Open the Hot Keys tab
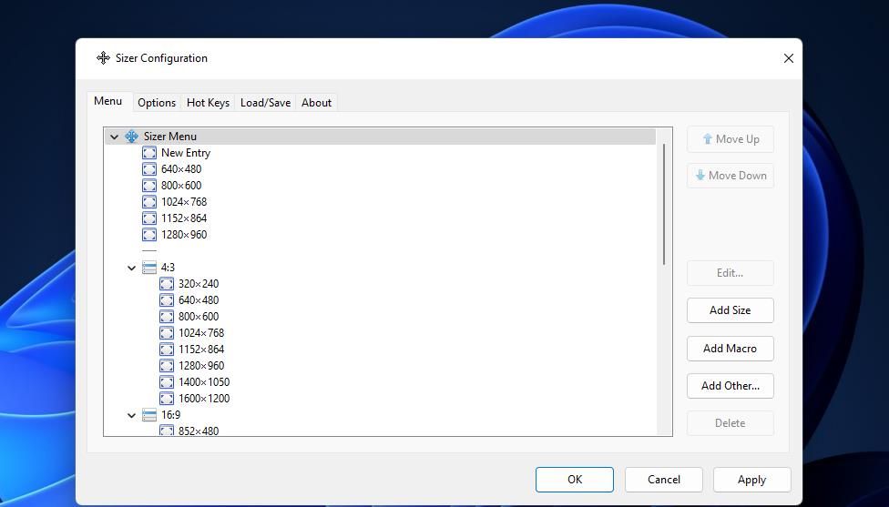The image size is (889, 507). coord(208,103)
